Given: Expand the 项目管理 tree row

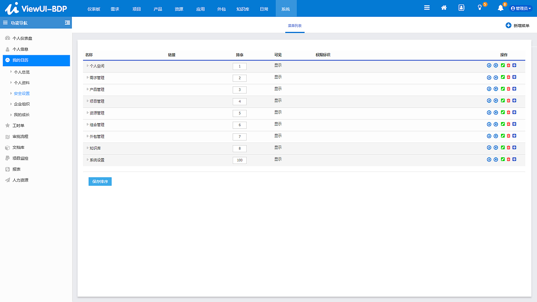Looking at the screenshot, I should (x=88, y=101).
